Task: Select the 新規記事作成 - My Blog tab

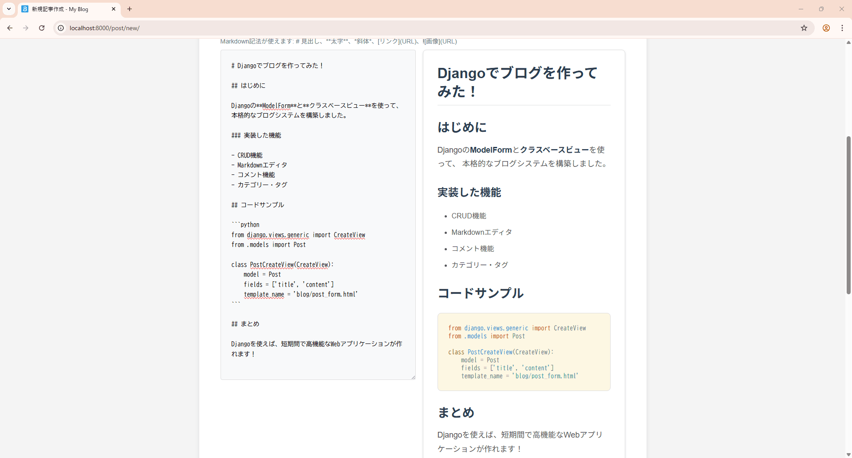Action: tap(69, 9)
